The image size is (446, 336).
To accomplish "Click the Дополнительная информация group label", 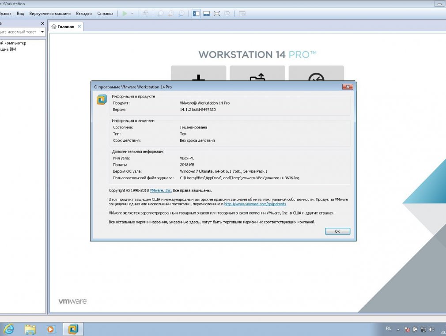I will pos(138,151).
